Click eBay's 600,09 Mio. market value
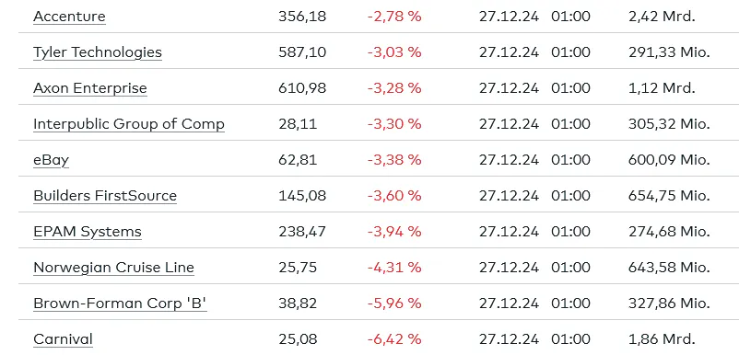739x355 pixels. (x=669, y=160)
